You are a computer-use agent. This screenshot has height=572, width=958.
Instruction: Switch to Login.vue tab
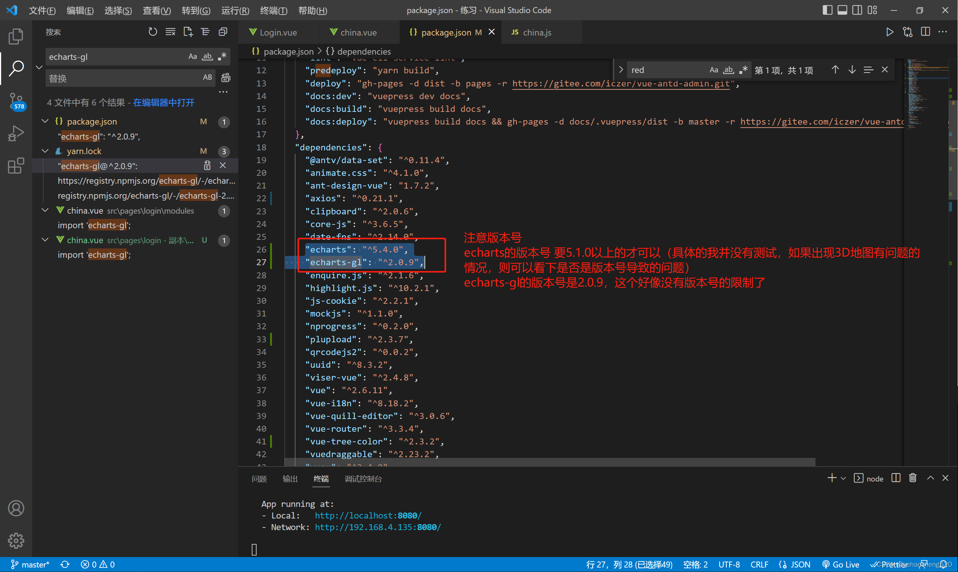pos(279,33)
